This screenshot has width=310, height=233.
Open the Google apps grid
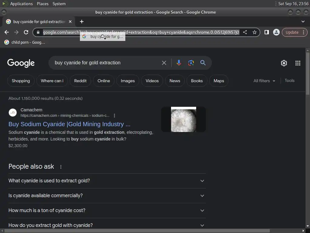(298, 63)
